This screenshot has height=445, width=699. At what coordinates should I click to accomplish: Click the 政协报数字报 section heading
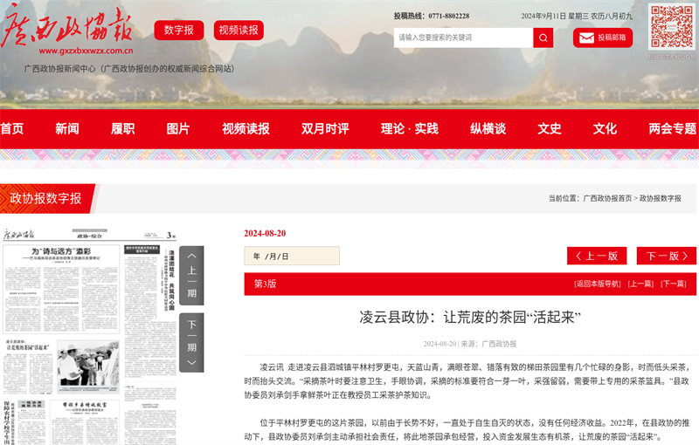45,198
